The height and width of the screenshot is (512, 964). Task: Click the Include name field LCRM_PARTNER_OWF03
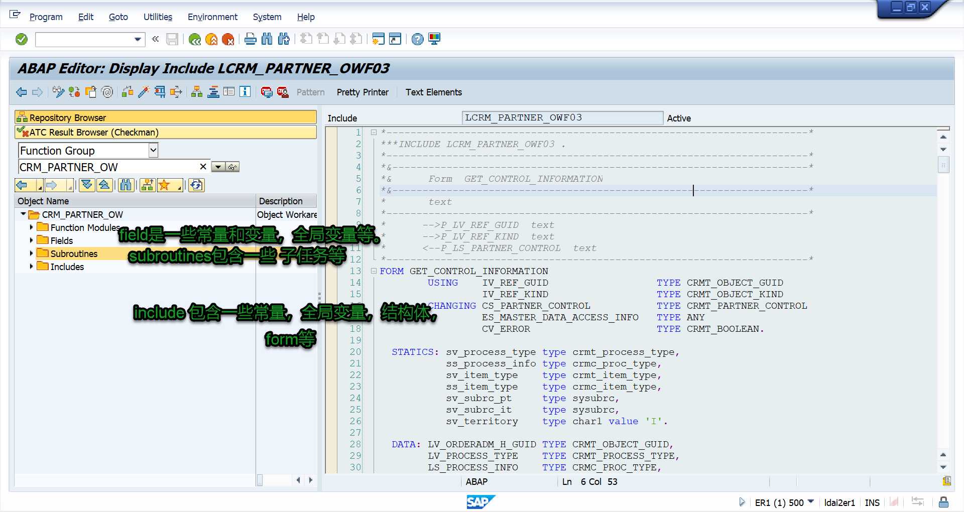click(x=562, y=118)
